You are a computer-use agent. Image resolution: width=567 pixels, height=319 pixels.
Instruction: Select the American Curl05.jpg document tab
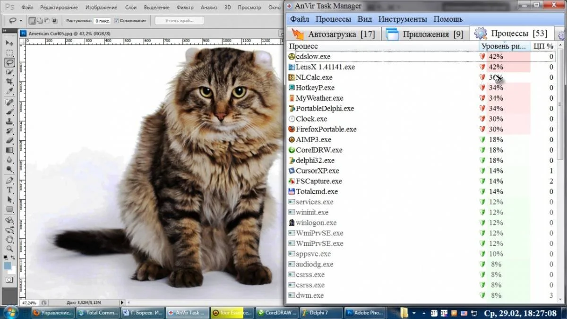(69, 34)
